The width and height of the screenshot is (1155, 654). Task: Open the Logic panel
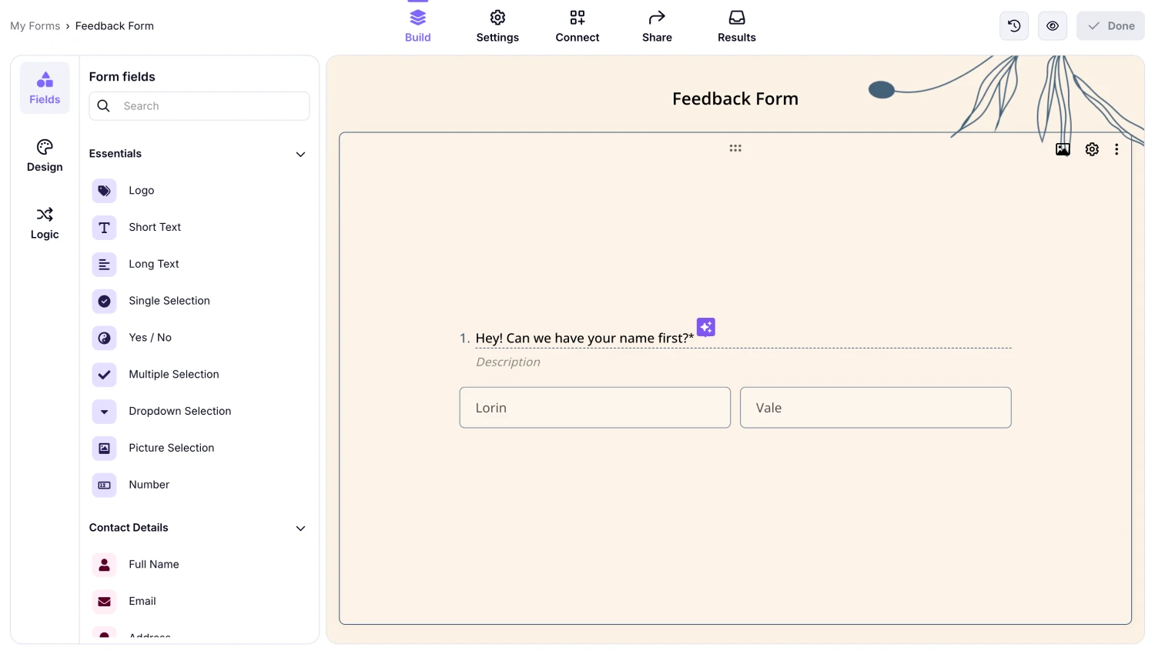44,222
